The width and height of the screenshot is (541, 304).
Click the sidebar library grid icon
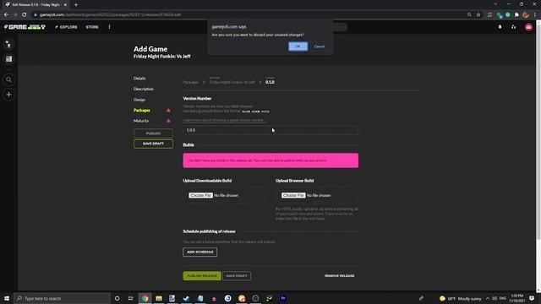tap(8, 59)
